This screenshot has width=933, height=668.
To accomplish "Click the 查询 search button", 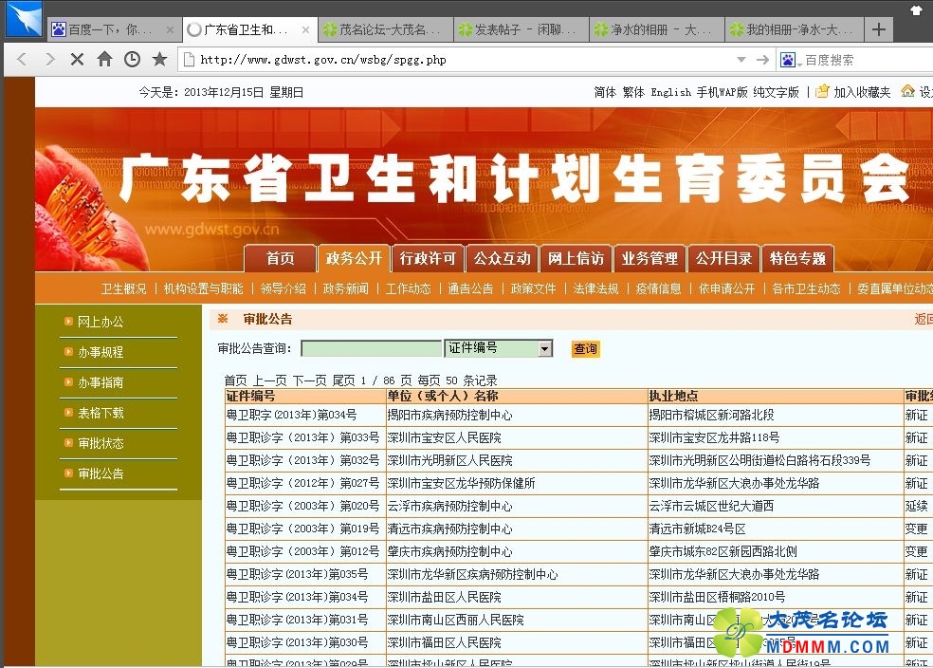I will point(586,349).
